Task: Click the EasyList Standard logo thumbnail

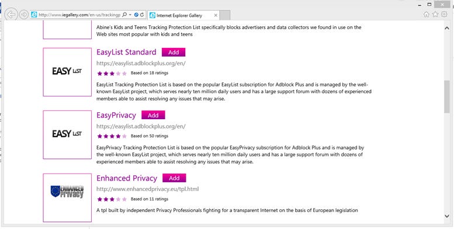Action: pos(67,72)
